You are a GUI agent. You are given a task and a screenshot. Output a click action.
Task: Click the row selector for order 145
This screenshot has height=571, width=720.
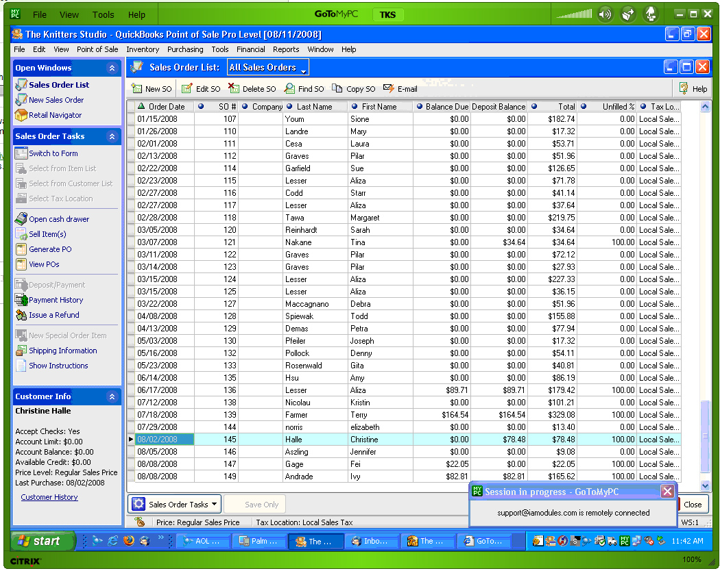tap(131, 440)
